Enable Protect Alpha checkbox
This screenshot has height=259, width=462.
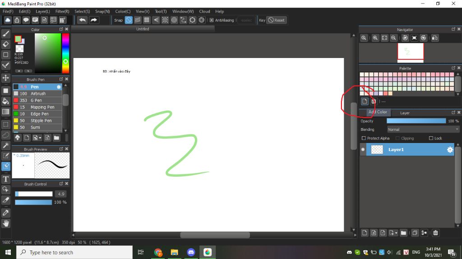(364, 138)
